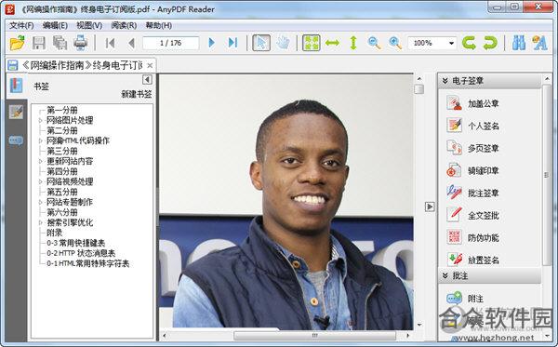Screen dimensions: 558x347
Task: Jump to the last page
Action: tap(232, 43)
